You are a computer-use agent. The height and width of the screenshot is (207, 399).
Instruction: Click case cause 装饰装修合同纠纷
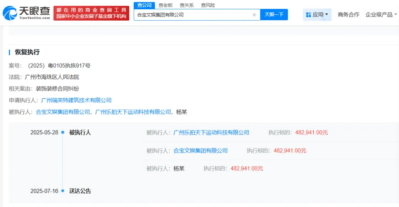57,89
